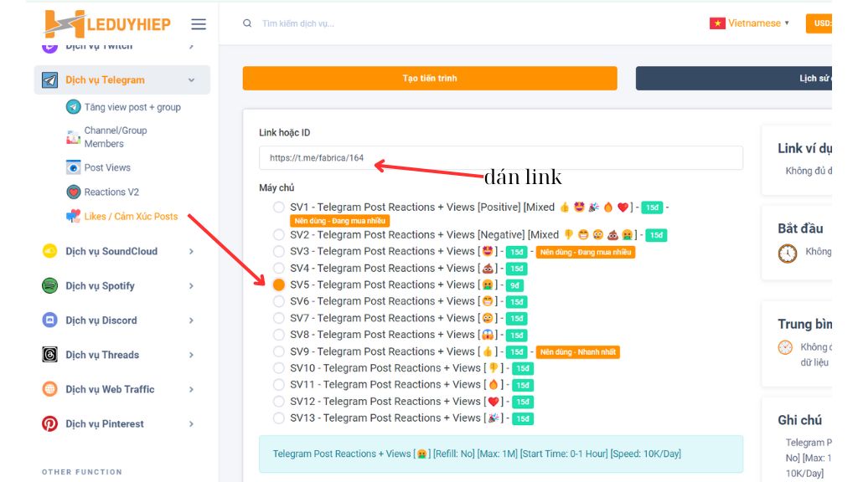
Task: Click the clock icon under Bắt đầu
Action: 788,254
